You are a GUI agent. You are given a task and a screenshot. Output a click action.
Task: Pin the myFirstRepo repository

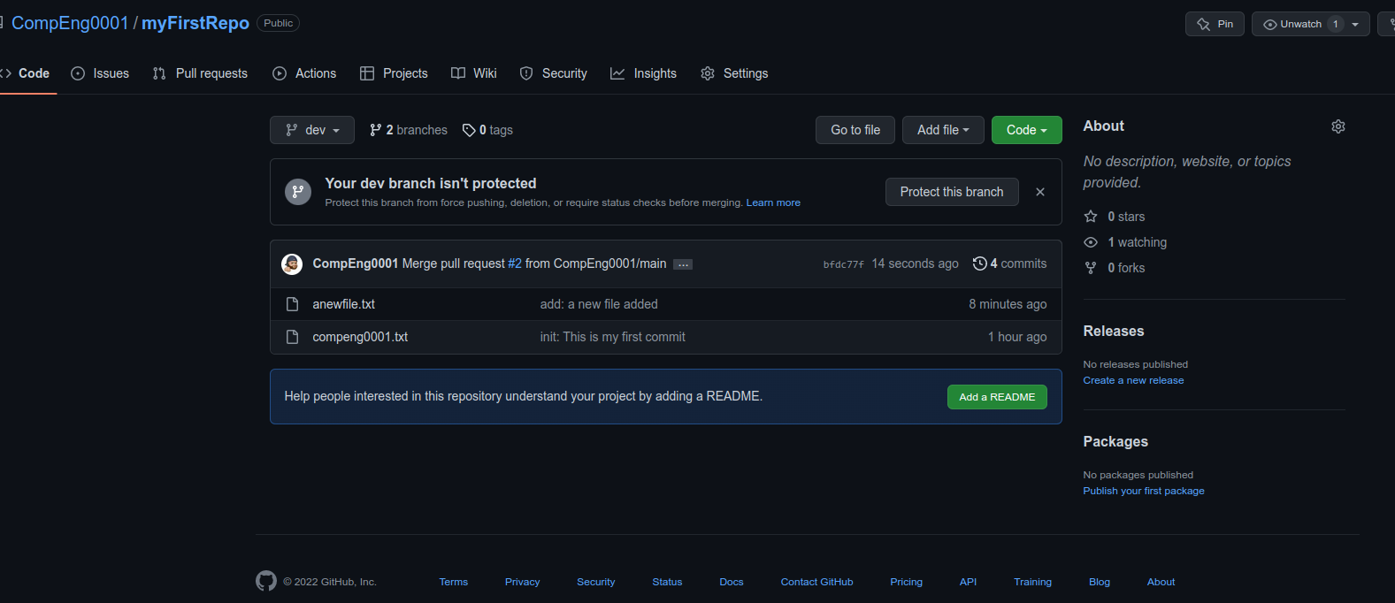click(x=1215, y=24)
